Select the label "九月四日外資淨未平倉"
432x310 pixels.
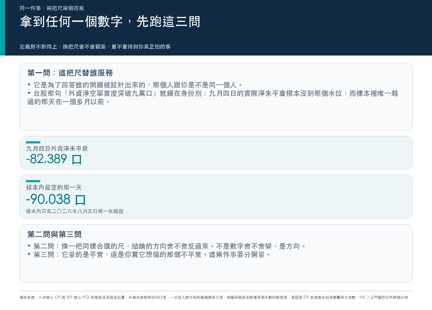click(x=57, y=149)
